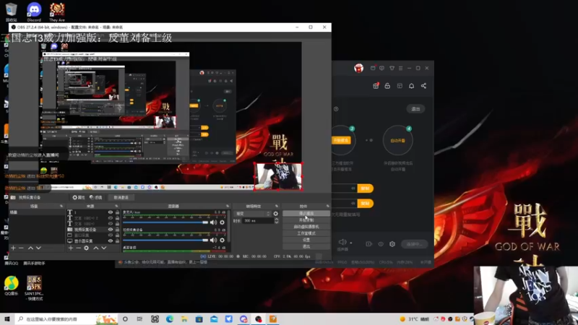
Task: Click user avatar in streaming assistant title bar
Action: click(358, 68)
